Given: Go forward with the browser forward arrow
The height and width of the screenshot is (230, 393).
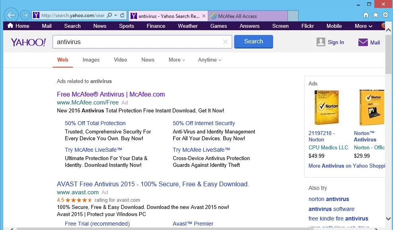Looking at the screenshot, I should tap(25, 15).
